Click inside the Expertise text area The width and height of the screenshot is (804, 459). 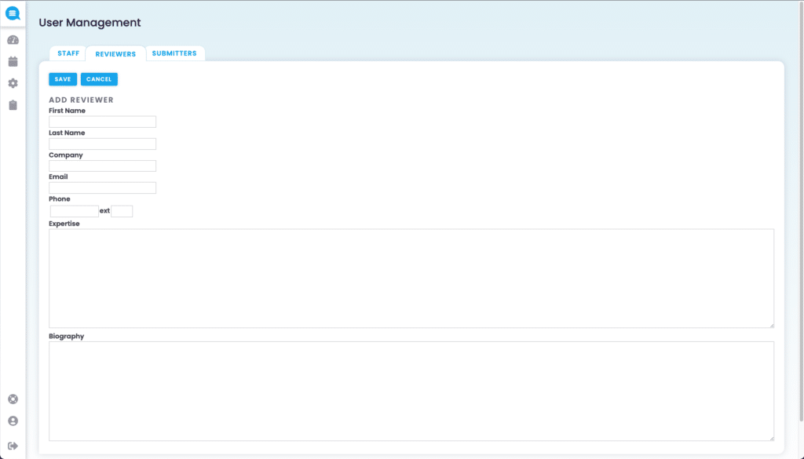pos(411,279)
